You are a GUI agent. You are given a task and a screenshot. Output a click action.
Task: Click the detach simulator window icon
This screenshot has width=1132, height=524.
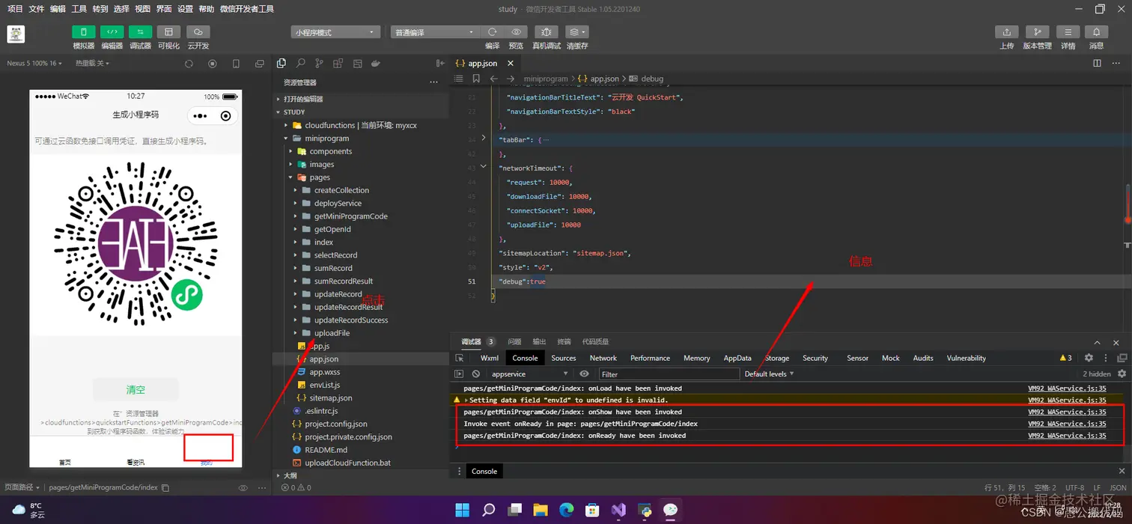260,64
